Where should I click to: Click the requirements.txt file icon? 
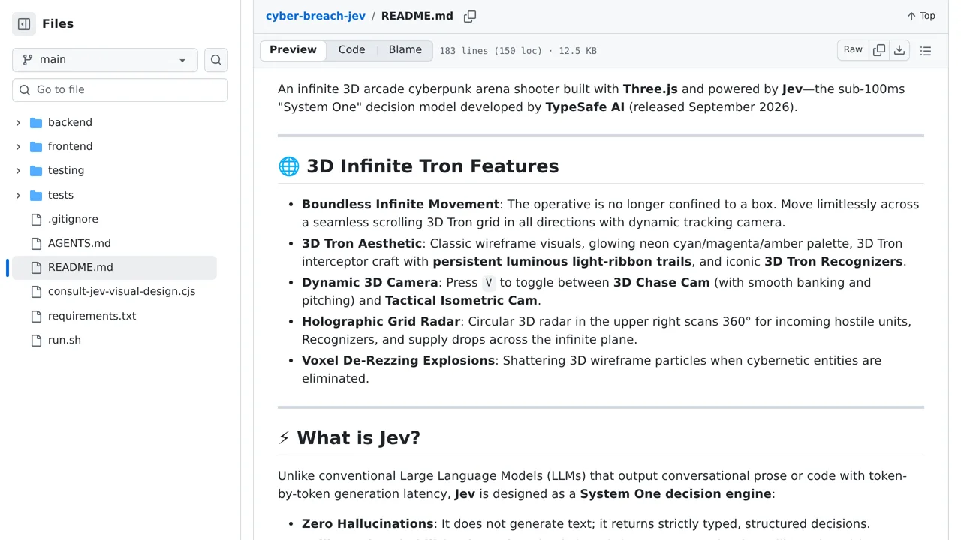(x=36, y=316)
